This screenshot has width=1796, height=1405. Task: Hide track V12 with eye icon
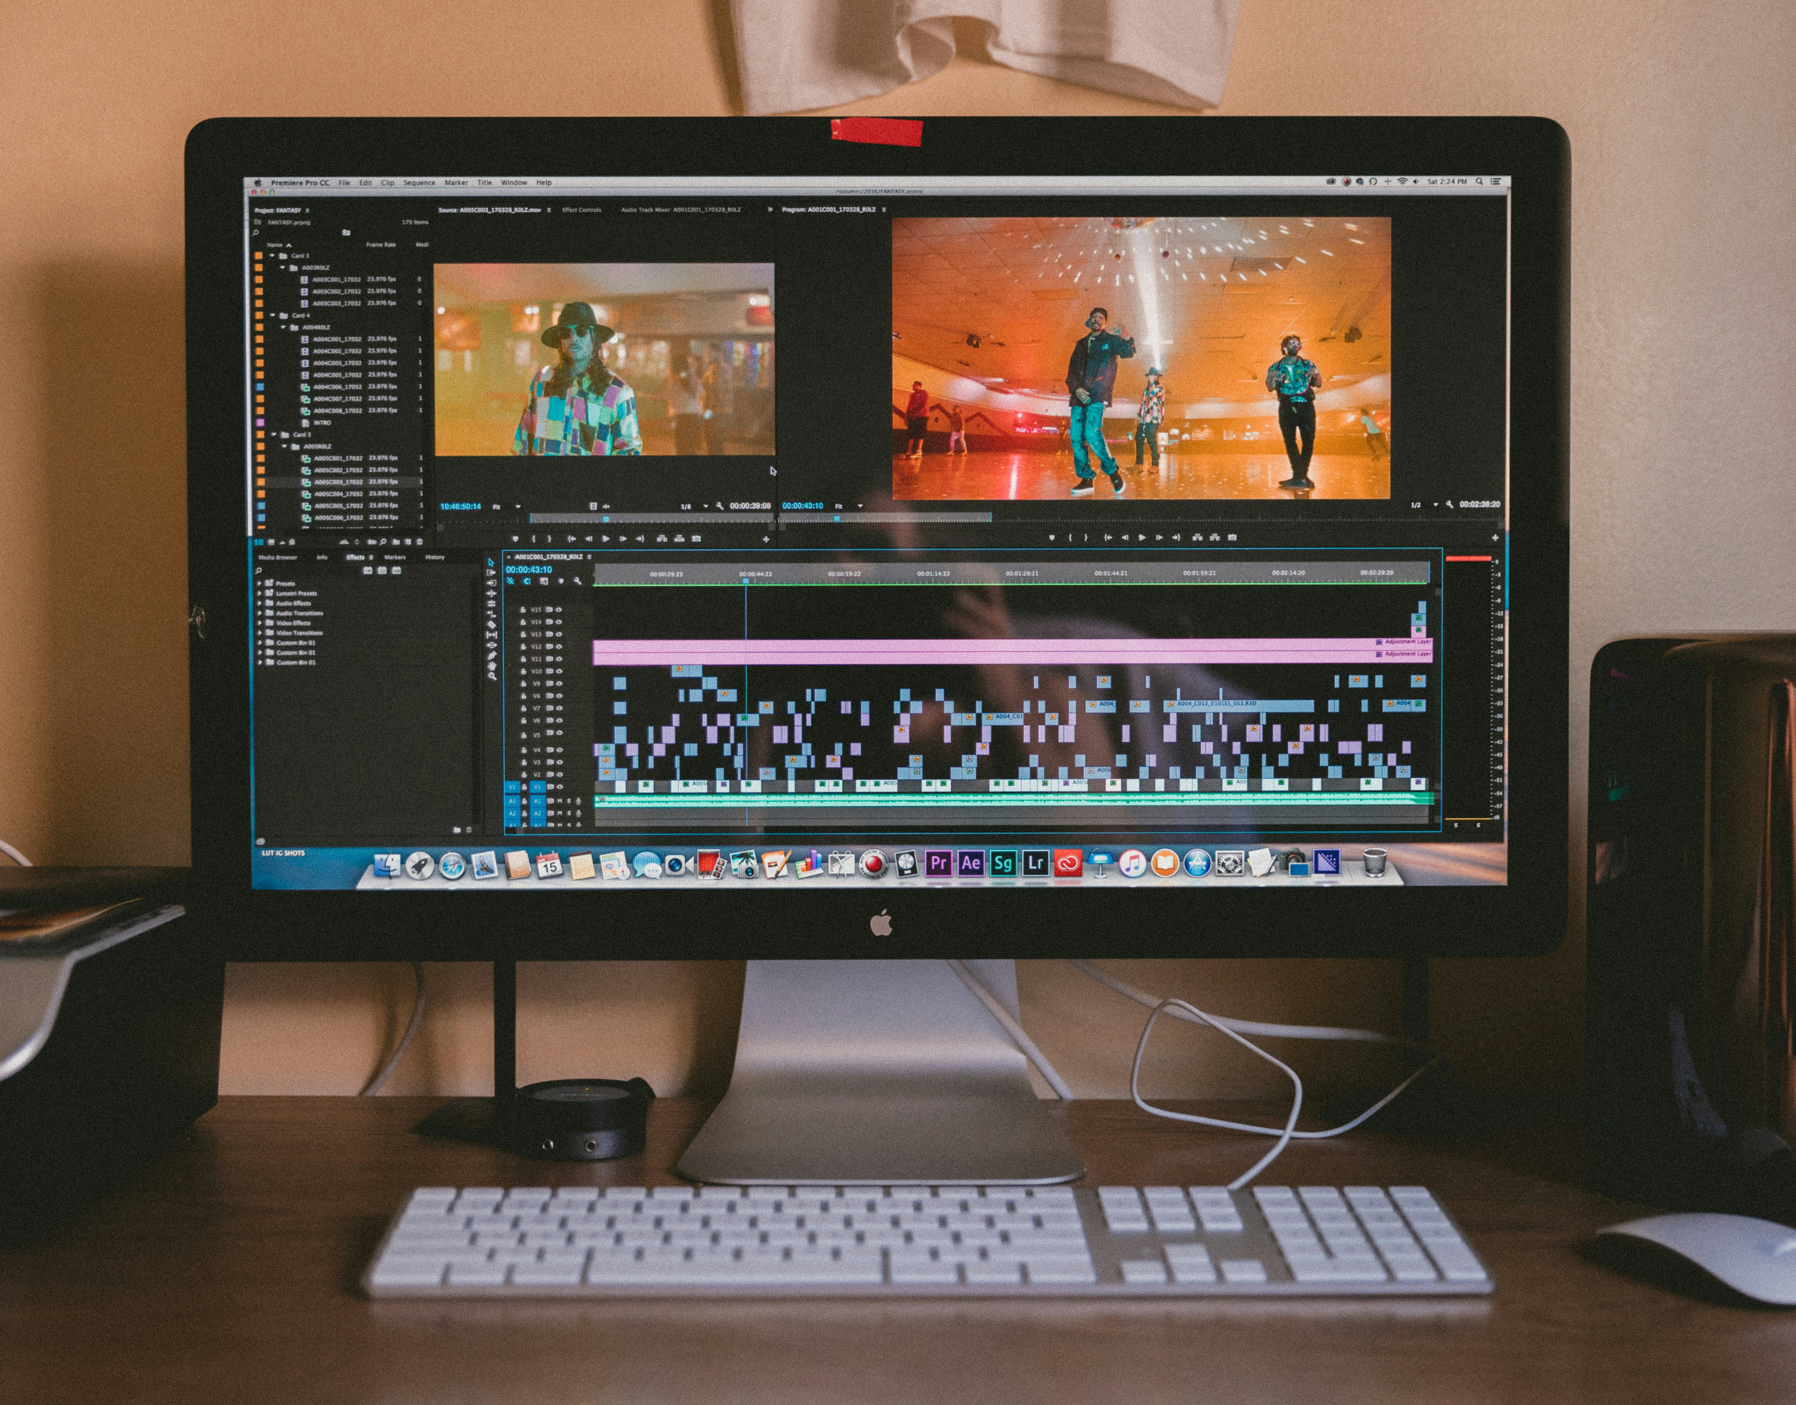click(560, 647)
